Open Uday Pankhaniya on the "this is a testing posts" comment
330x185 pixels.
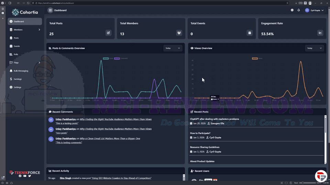click(66, 119)
